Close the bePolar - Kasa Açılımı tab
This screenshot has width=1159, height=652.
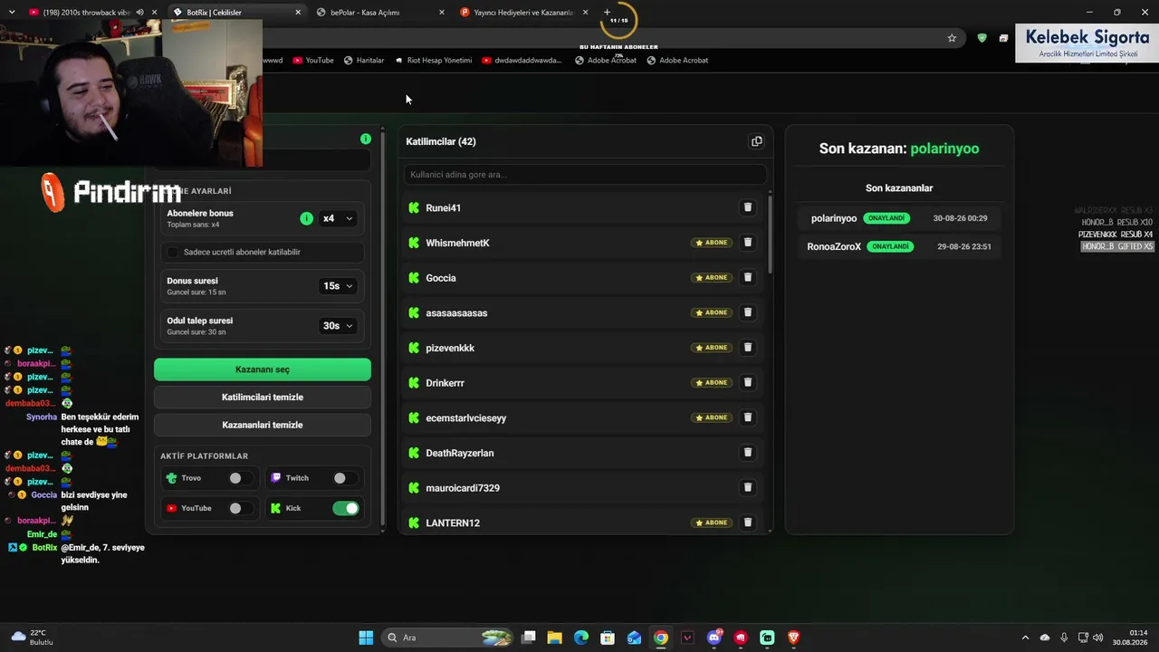(442, 13)
